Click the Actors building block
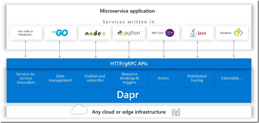Image resolution: width=259 pixels, height=123 pixels. pyautogui.click(x=163, y=78)
